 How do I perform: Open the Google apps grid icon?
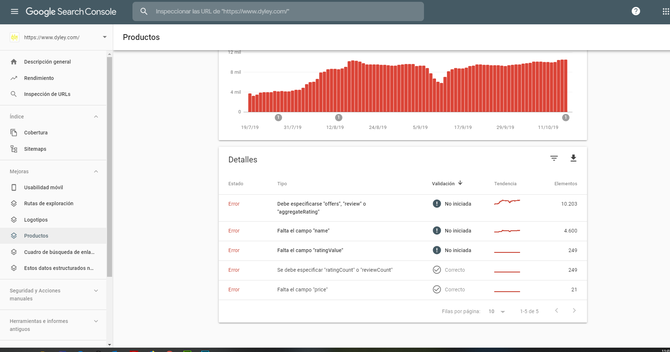click(666, 12)
